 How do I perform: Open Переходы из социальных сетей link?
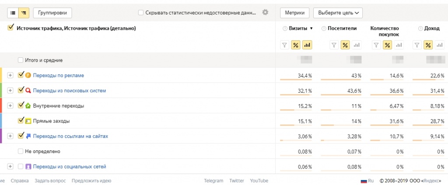click(70, 167)
